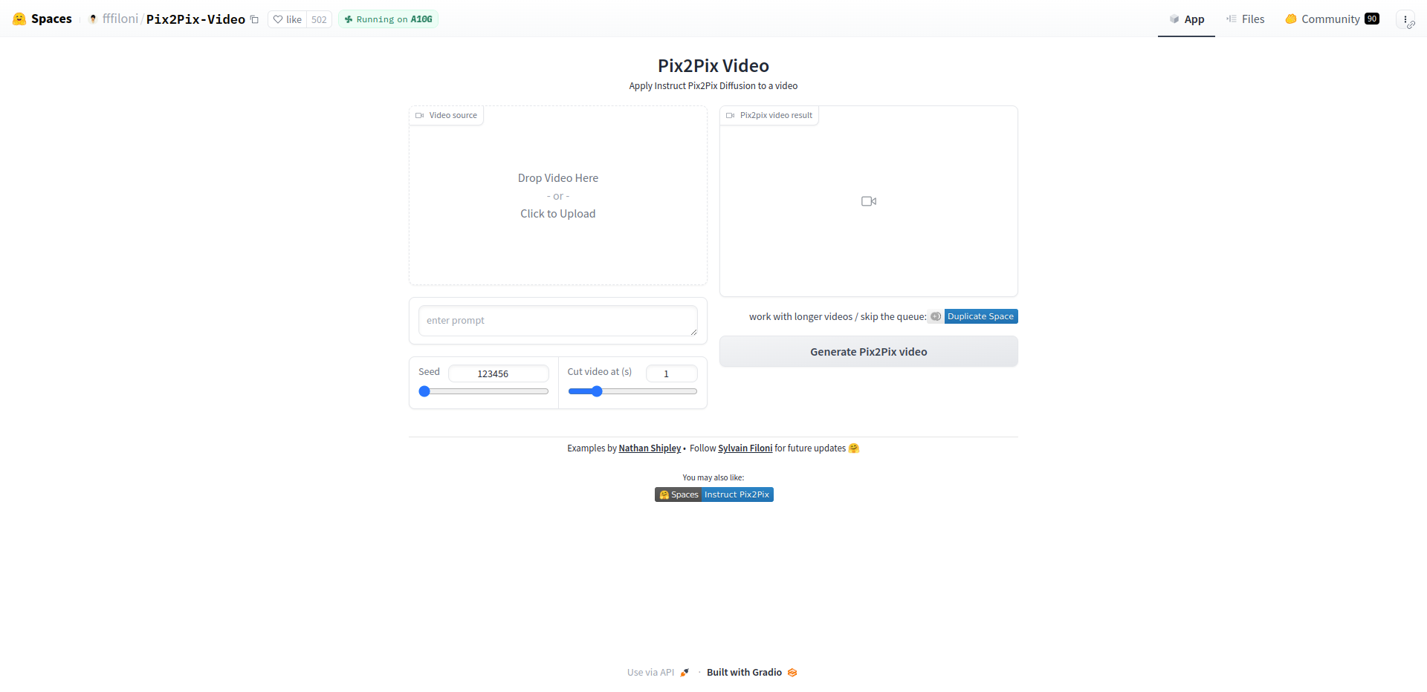Click the Video source label icon

pos(419,115)
